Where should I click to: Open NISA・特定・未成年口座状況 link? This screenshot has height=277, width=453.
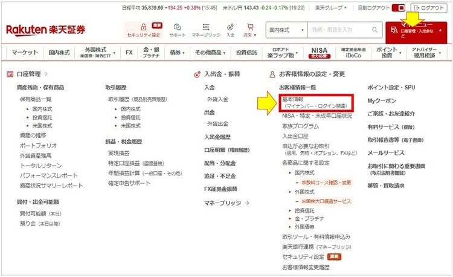coord(317,116)
